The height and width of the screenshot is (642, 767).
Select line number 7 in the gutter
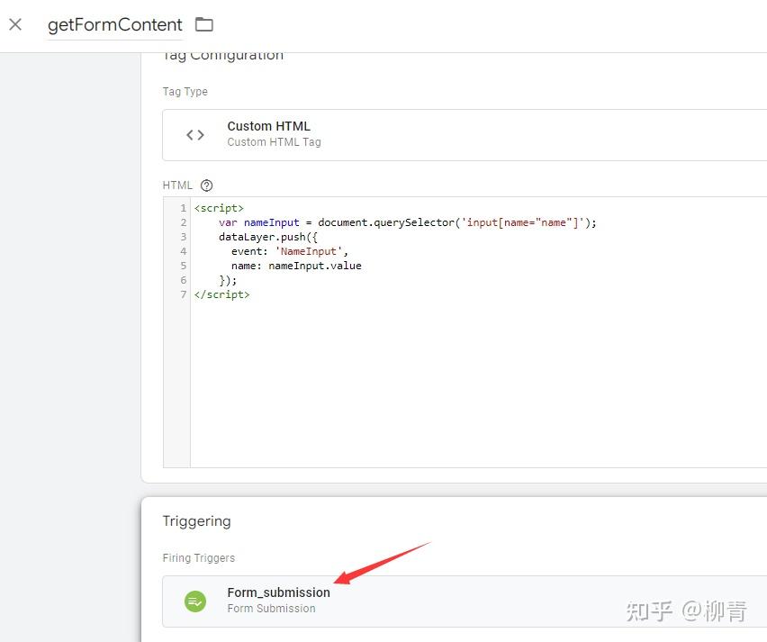click(x=182, y=294)
